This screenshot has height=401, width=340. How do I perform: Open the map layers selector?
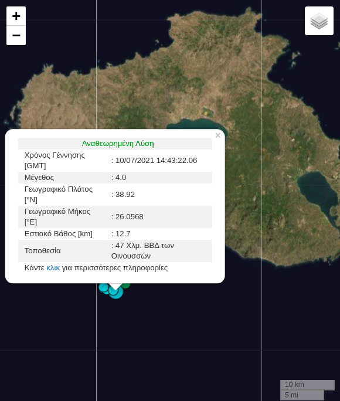point(319,21)
